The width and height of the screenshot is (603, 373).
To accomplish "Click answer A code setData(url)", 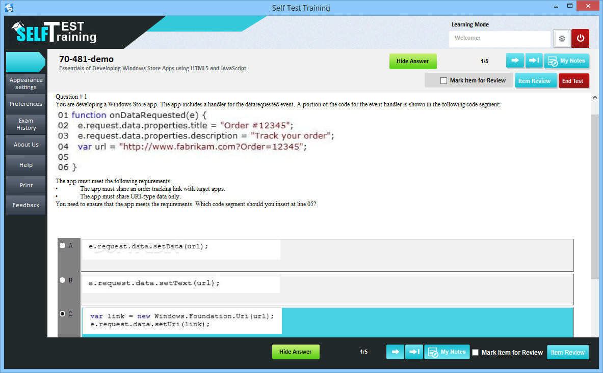I will tap(148, 246).
